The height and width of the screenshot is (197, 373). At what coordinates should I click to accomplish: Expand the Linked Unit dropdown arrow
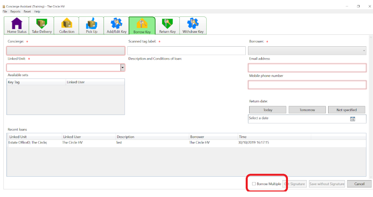123,67
